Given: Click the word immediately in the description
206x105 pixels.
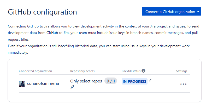Looking at the screenshot, I should pyautogui.click(x=18, y=53).
